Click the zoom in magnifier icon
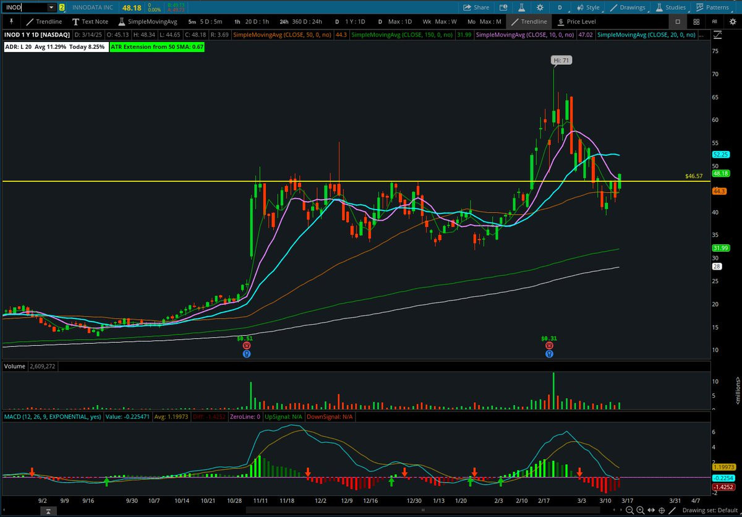Screen dimensions: 742x517 pos(641,510)
